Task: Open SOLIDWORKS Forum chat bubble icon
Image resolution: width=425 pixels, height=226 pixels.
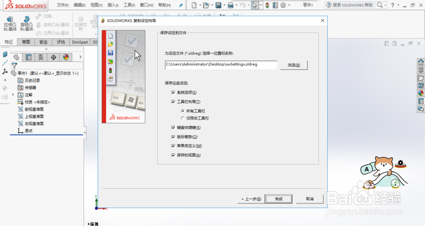Action: [x=421, y=109]
